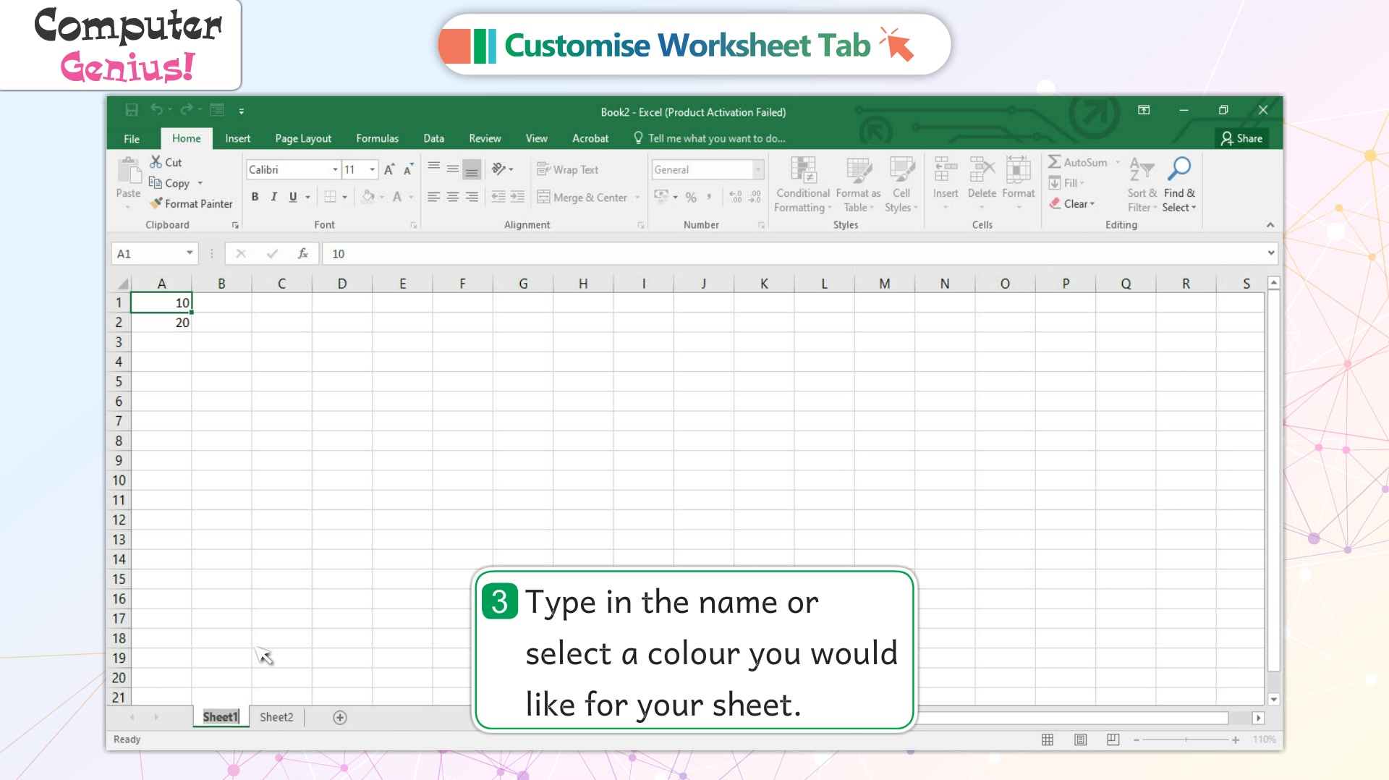Click Wrap Text button

pos(568,169)
